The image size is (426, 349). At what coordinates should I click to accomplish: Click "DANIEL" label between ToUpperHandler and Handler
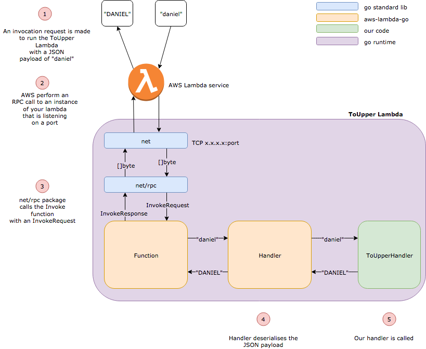coord(335,273)
